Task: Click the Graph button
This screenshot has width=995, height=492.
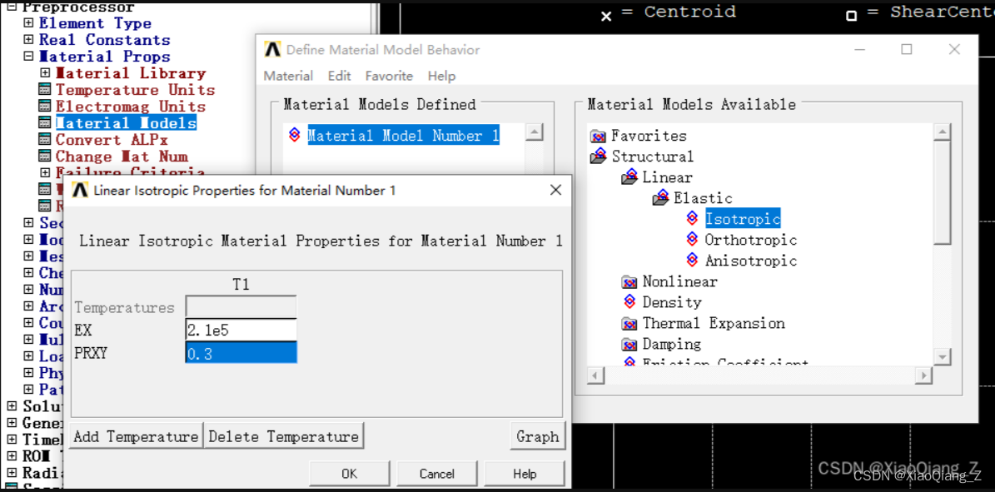Action: (537, 436)
